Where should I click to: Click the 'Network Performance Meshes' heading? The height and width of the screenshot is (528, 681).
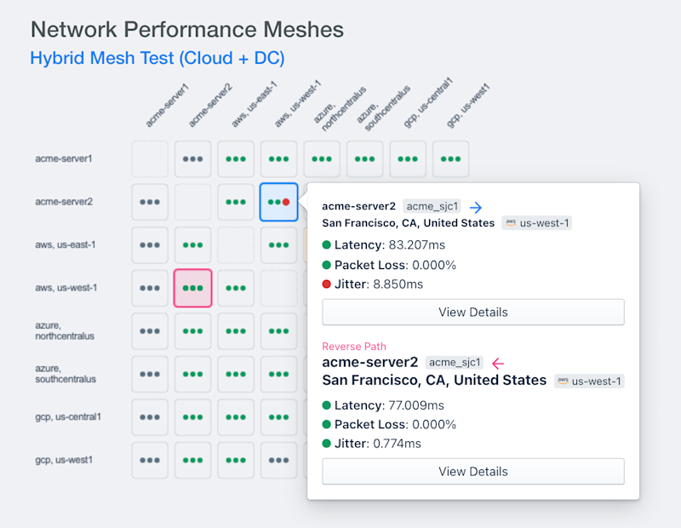(187, 30)
